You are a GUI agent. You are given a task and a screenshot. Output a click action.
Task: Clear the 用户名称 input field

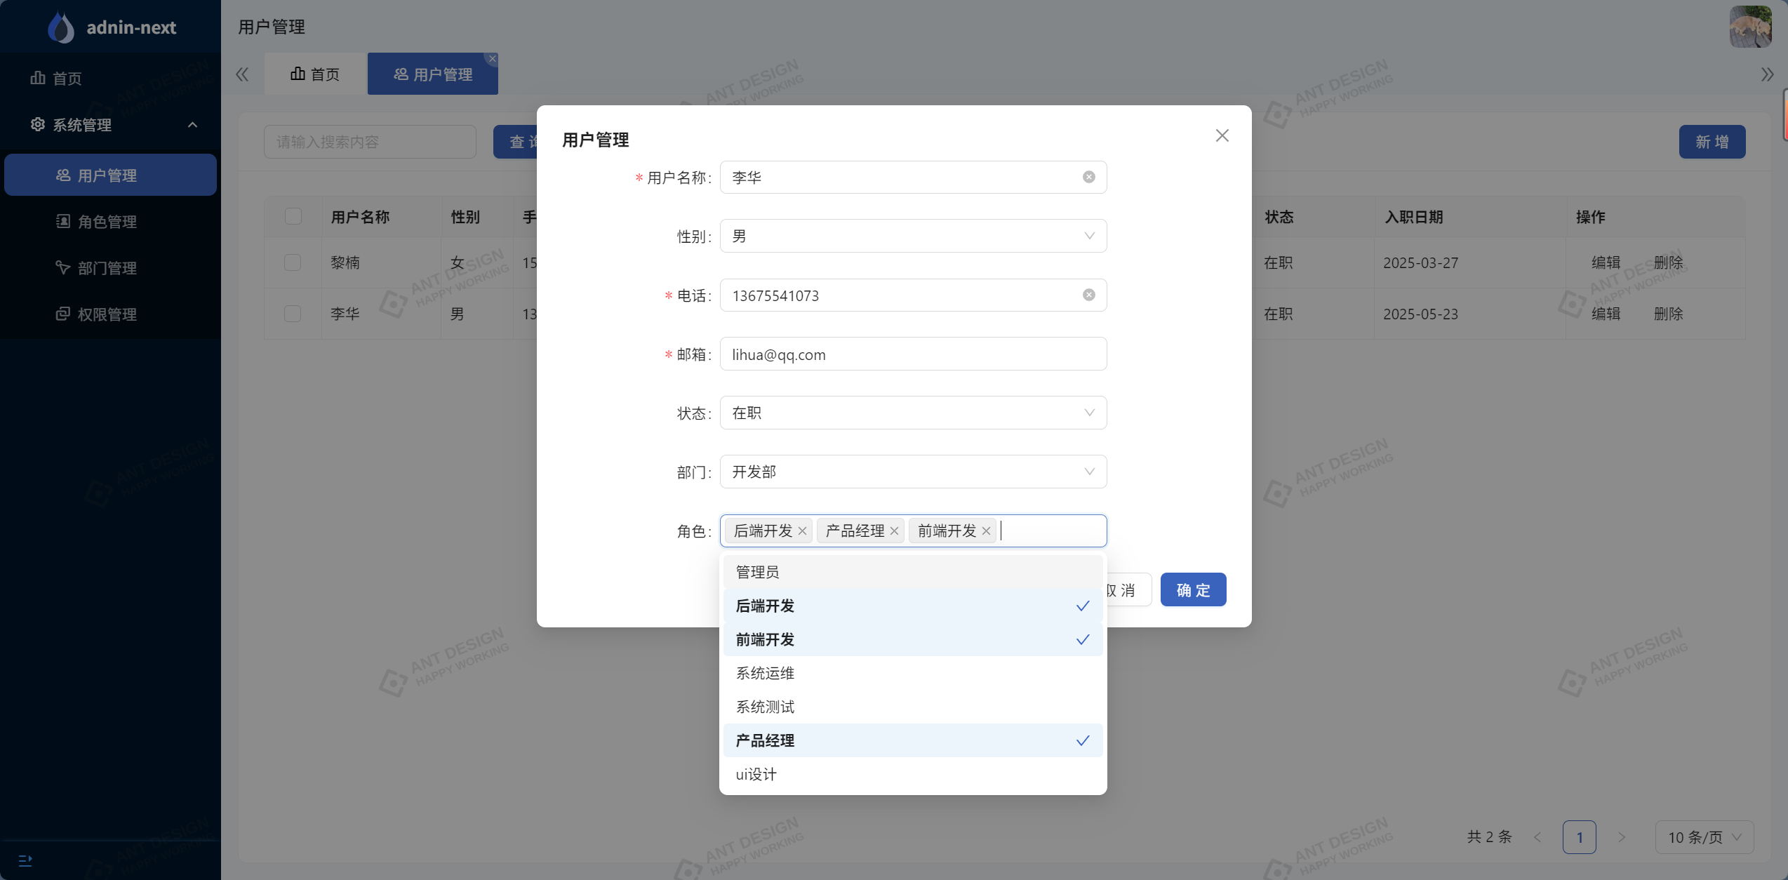pyautogui.click(x=1088, y=177)
